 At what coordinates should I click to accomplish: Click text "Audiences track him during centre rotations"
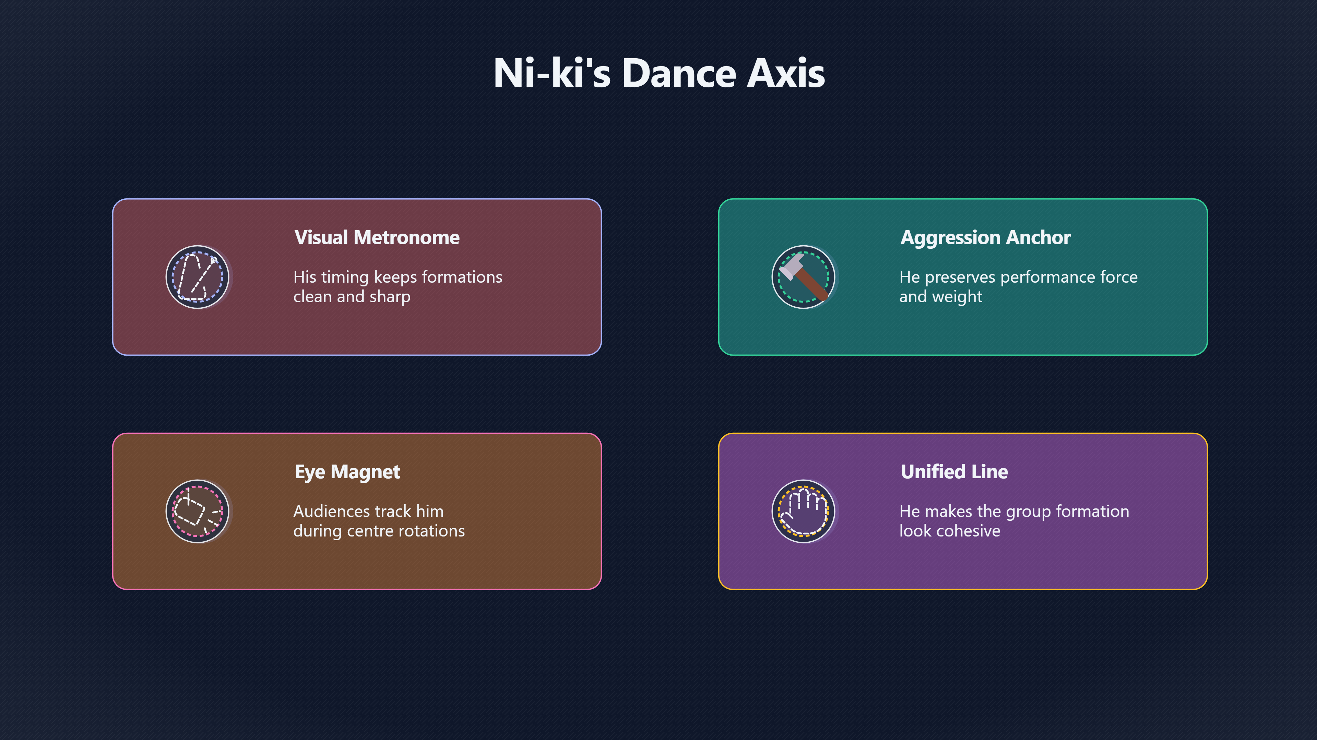coord(379,521)
